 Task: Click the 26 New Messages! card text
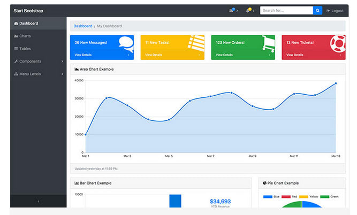coord(91,43)
